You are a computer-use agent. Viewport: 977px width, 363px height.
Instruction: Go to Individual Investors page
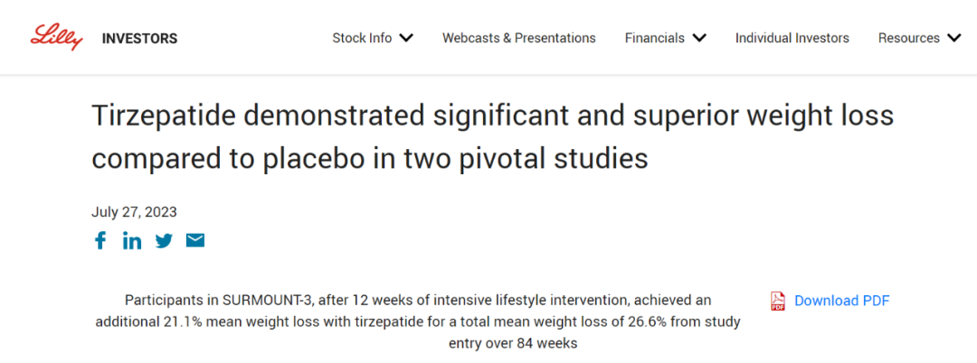792,38
